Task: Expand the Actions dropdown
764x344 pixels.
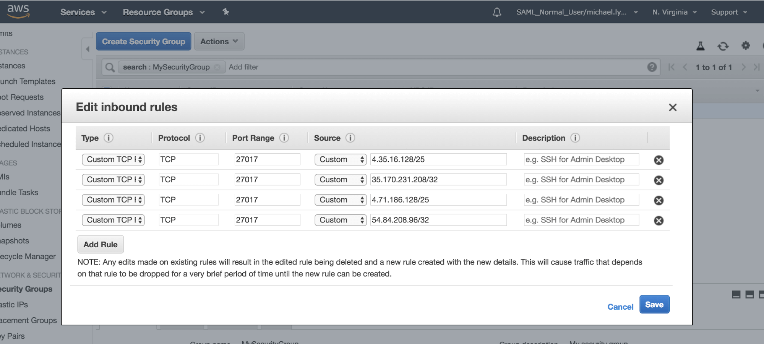Action: tap(219, 41)
